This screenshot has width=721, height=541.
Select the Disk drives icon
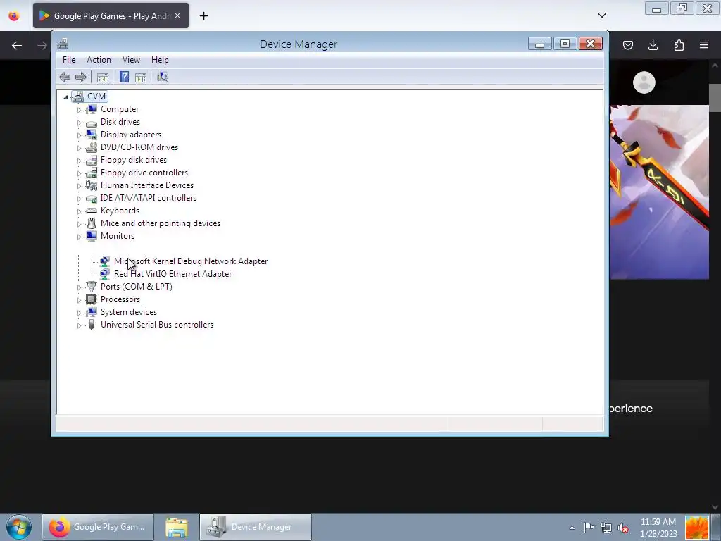click(x=92, y=123)
